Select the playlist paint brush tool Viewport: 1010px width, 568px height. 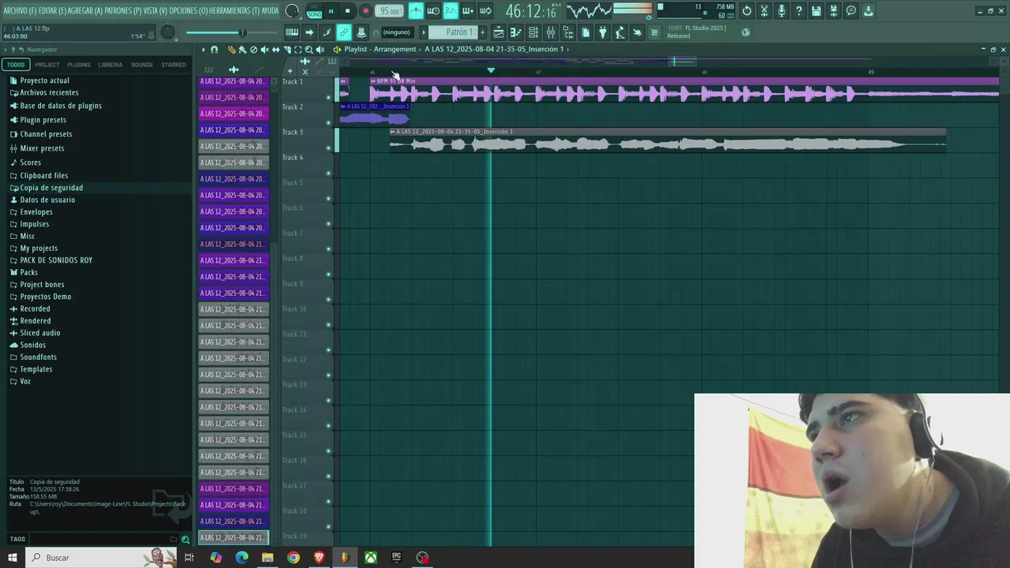[x=242, y=50]
